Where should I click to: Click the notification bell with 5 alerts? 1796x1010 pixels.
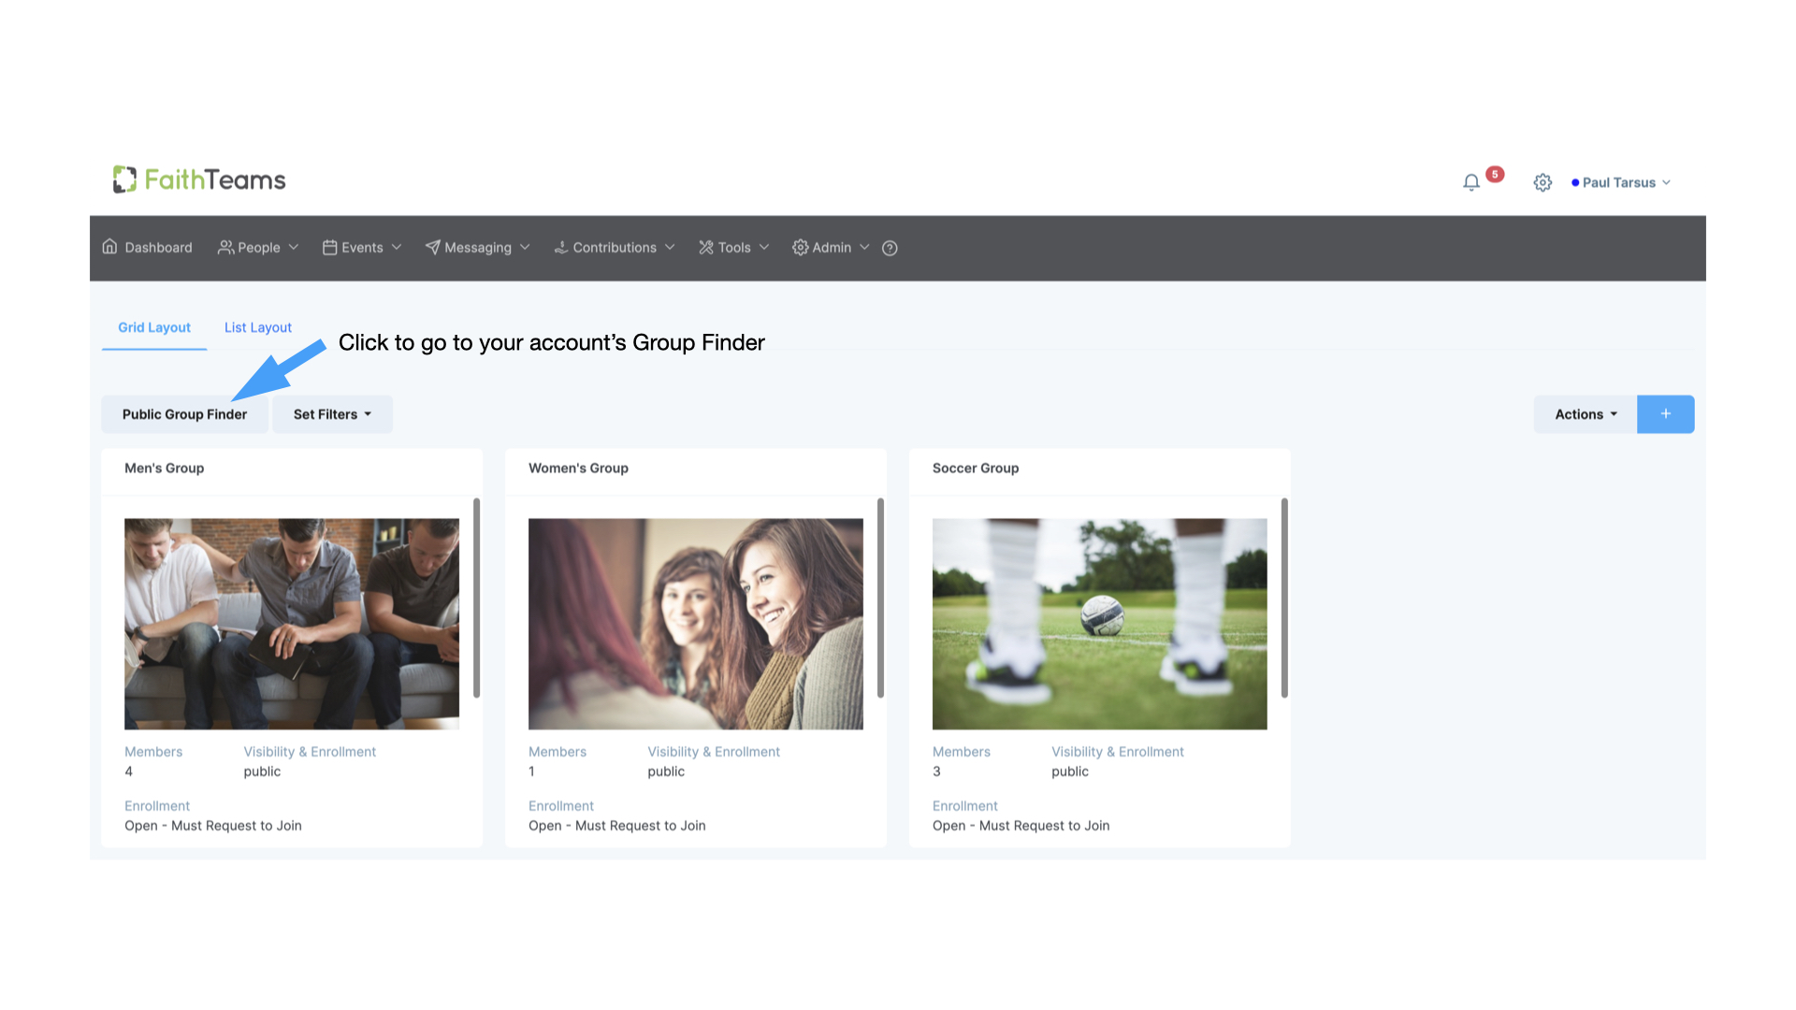pyautogui.click(x=1471, y=182)
